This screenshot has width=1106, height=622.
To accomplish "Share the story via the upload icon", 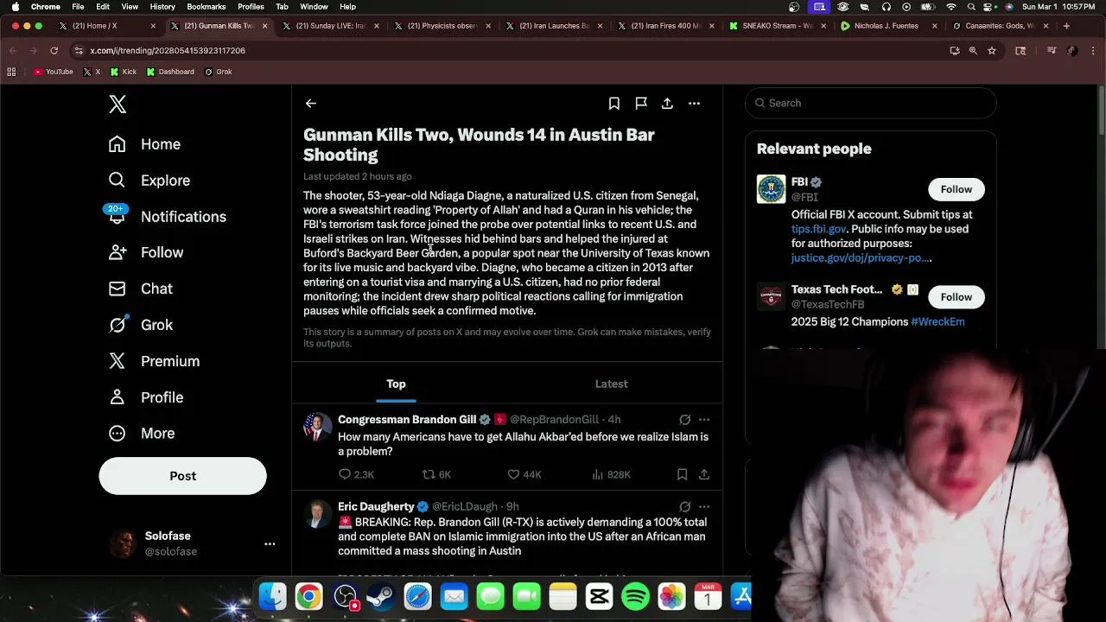I will point(667,104).
